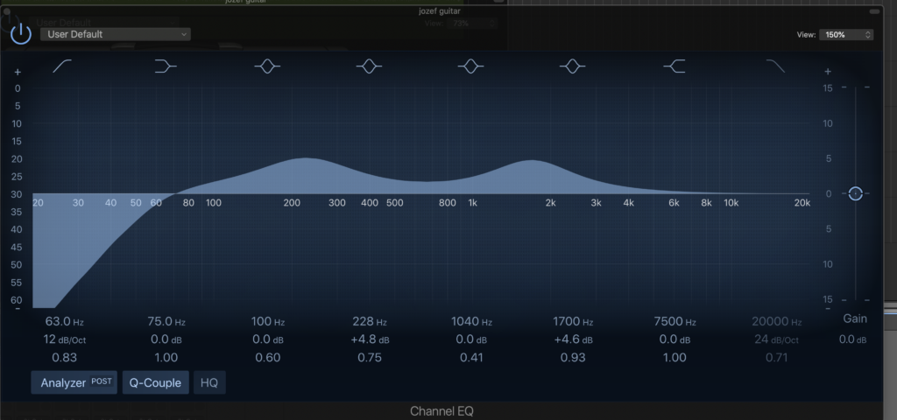Click the master Gain slider handle
This screenshot has width=897, height=420.
[855, 193]
